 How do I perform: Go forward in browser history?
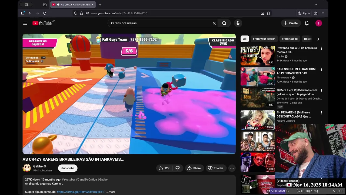pos(37,13)
